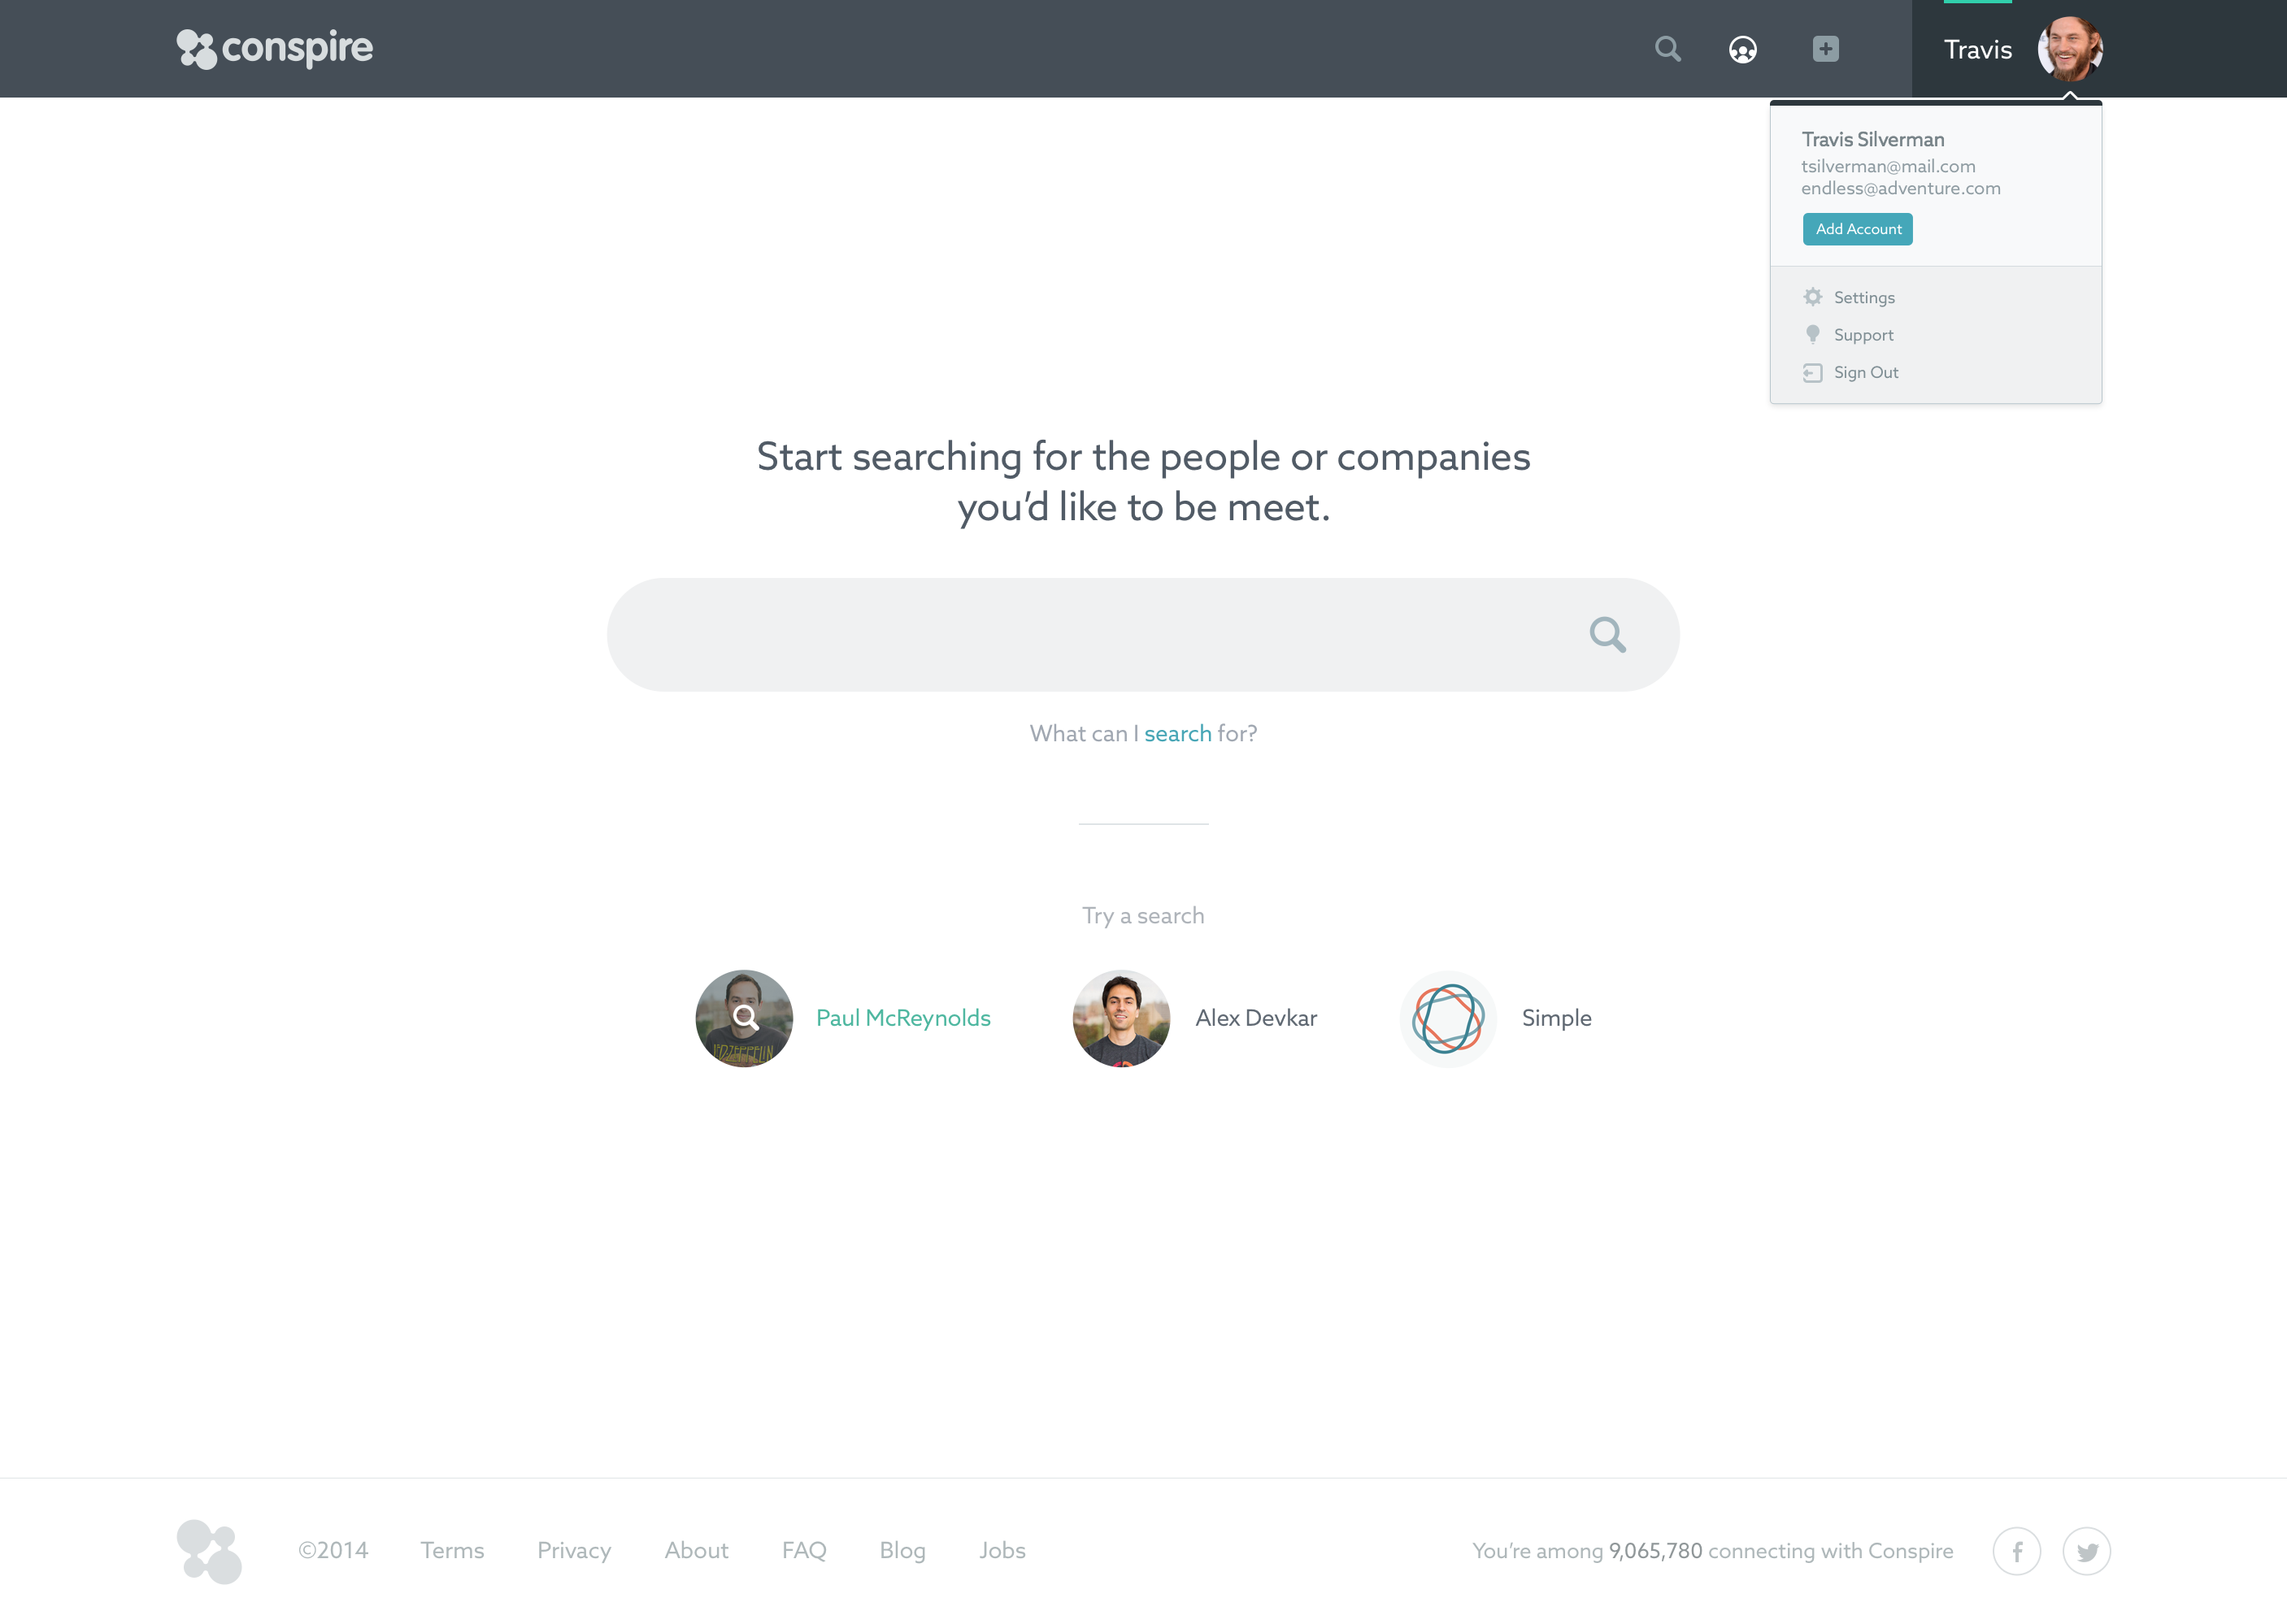Open search via header magnifier icon

[1667, 49]
